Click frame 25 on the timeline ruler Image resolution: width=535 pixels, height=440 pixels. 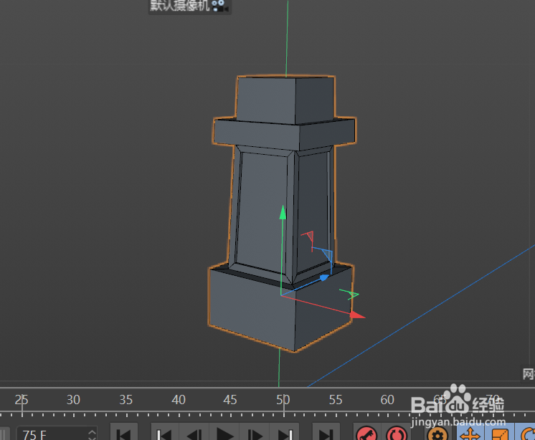(22, 400)
